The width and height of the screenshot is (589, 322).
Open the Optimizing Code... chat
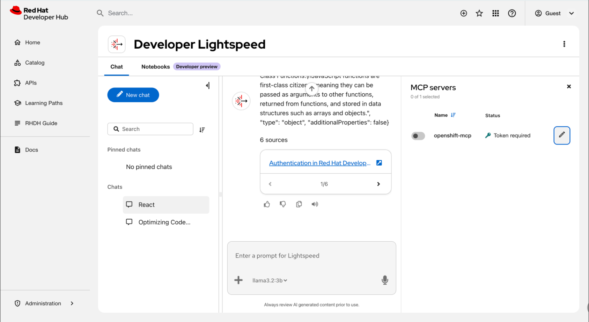(x=166, y=222)
